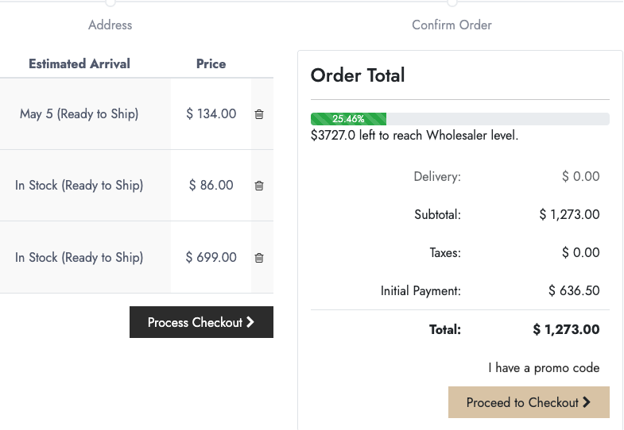Image resolution: width=624 pixels, height=430 pixels.
Task: Click the Wholesaler level remaining text
Action: [415, 136]
